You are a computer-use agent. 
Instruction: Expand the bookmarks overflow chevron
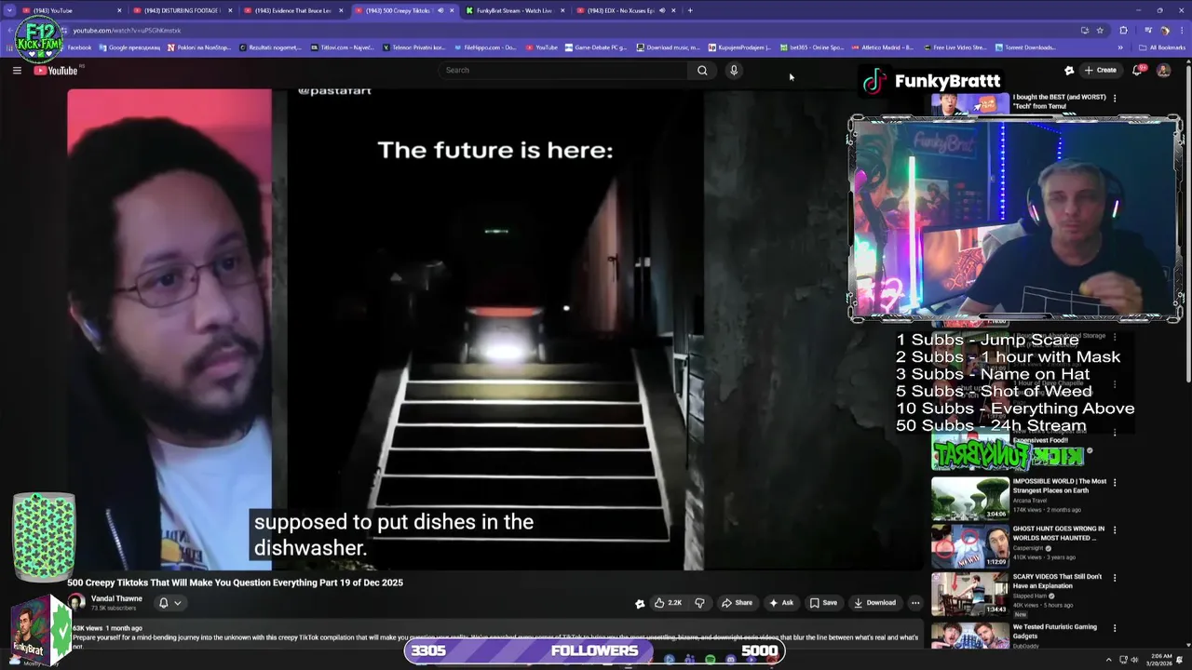[x=1120, y=47]
